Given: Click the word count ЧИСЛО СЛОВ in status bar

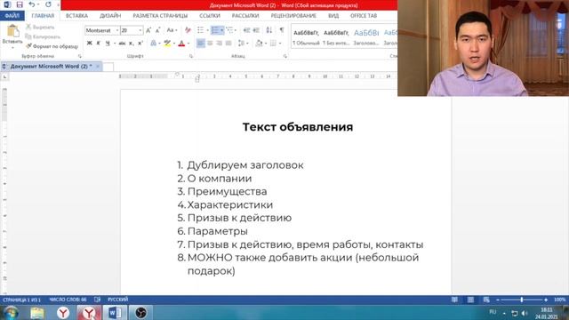Looking at the screenshot, I should (68, 300).
